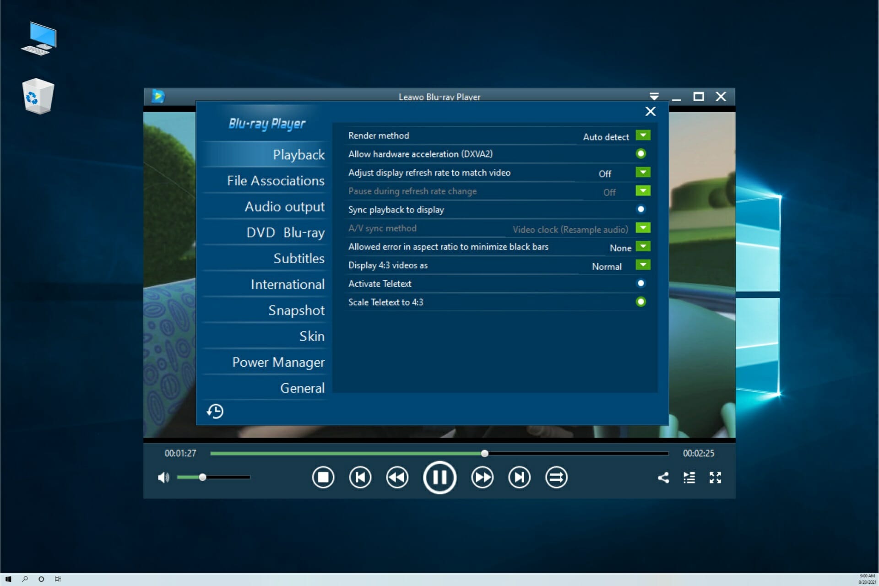This screenshot has height=586, width=879.
Task: Click the rewind button icon
Action: pos(398,477)
